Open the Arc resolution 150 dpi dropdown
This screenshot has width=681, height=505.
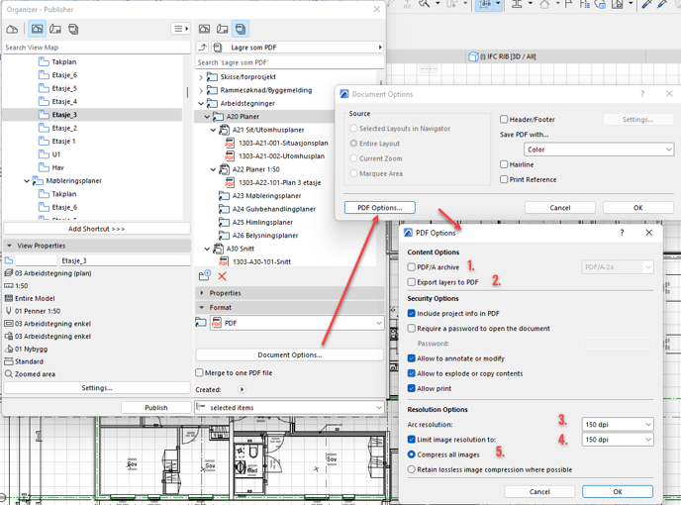[618, 424]
